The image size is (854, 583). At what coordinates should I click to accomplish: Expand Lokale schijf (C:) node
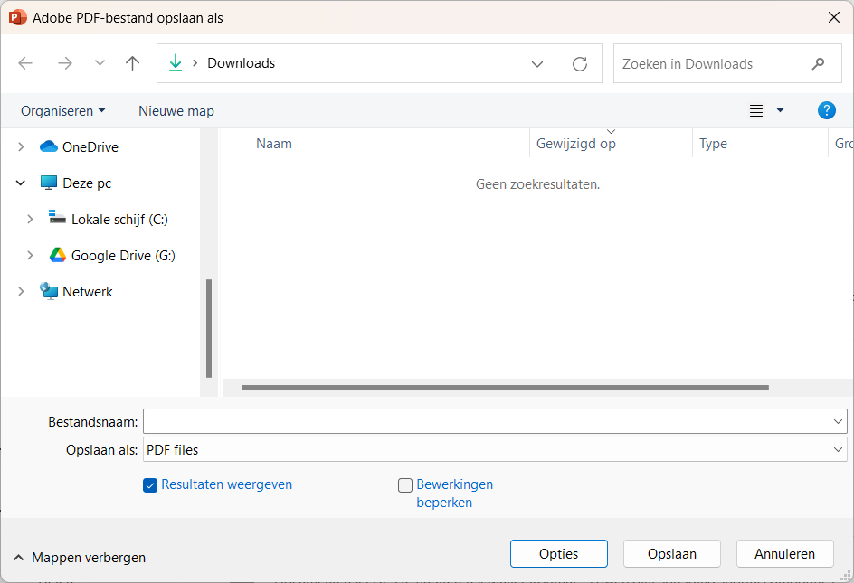(x=30, y=220)
